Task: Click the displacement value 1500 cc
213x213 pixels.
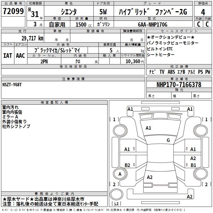Action: click(84, 24)
